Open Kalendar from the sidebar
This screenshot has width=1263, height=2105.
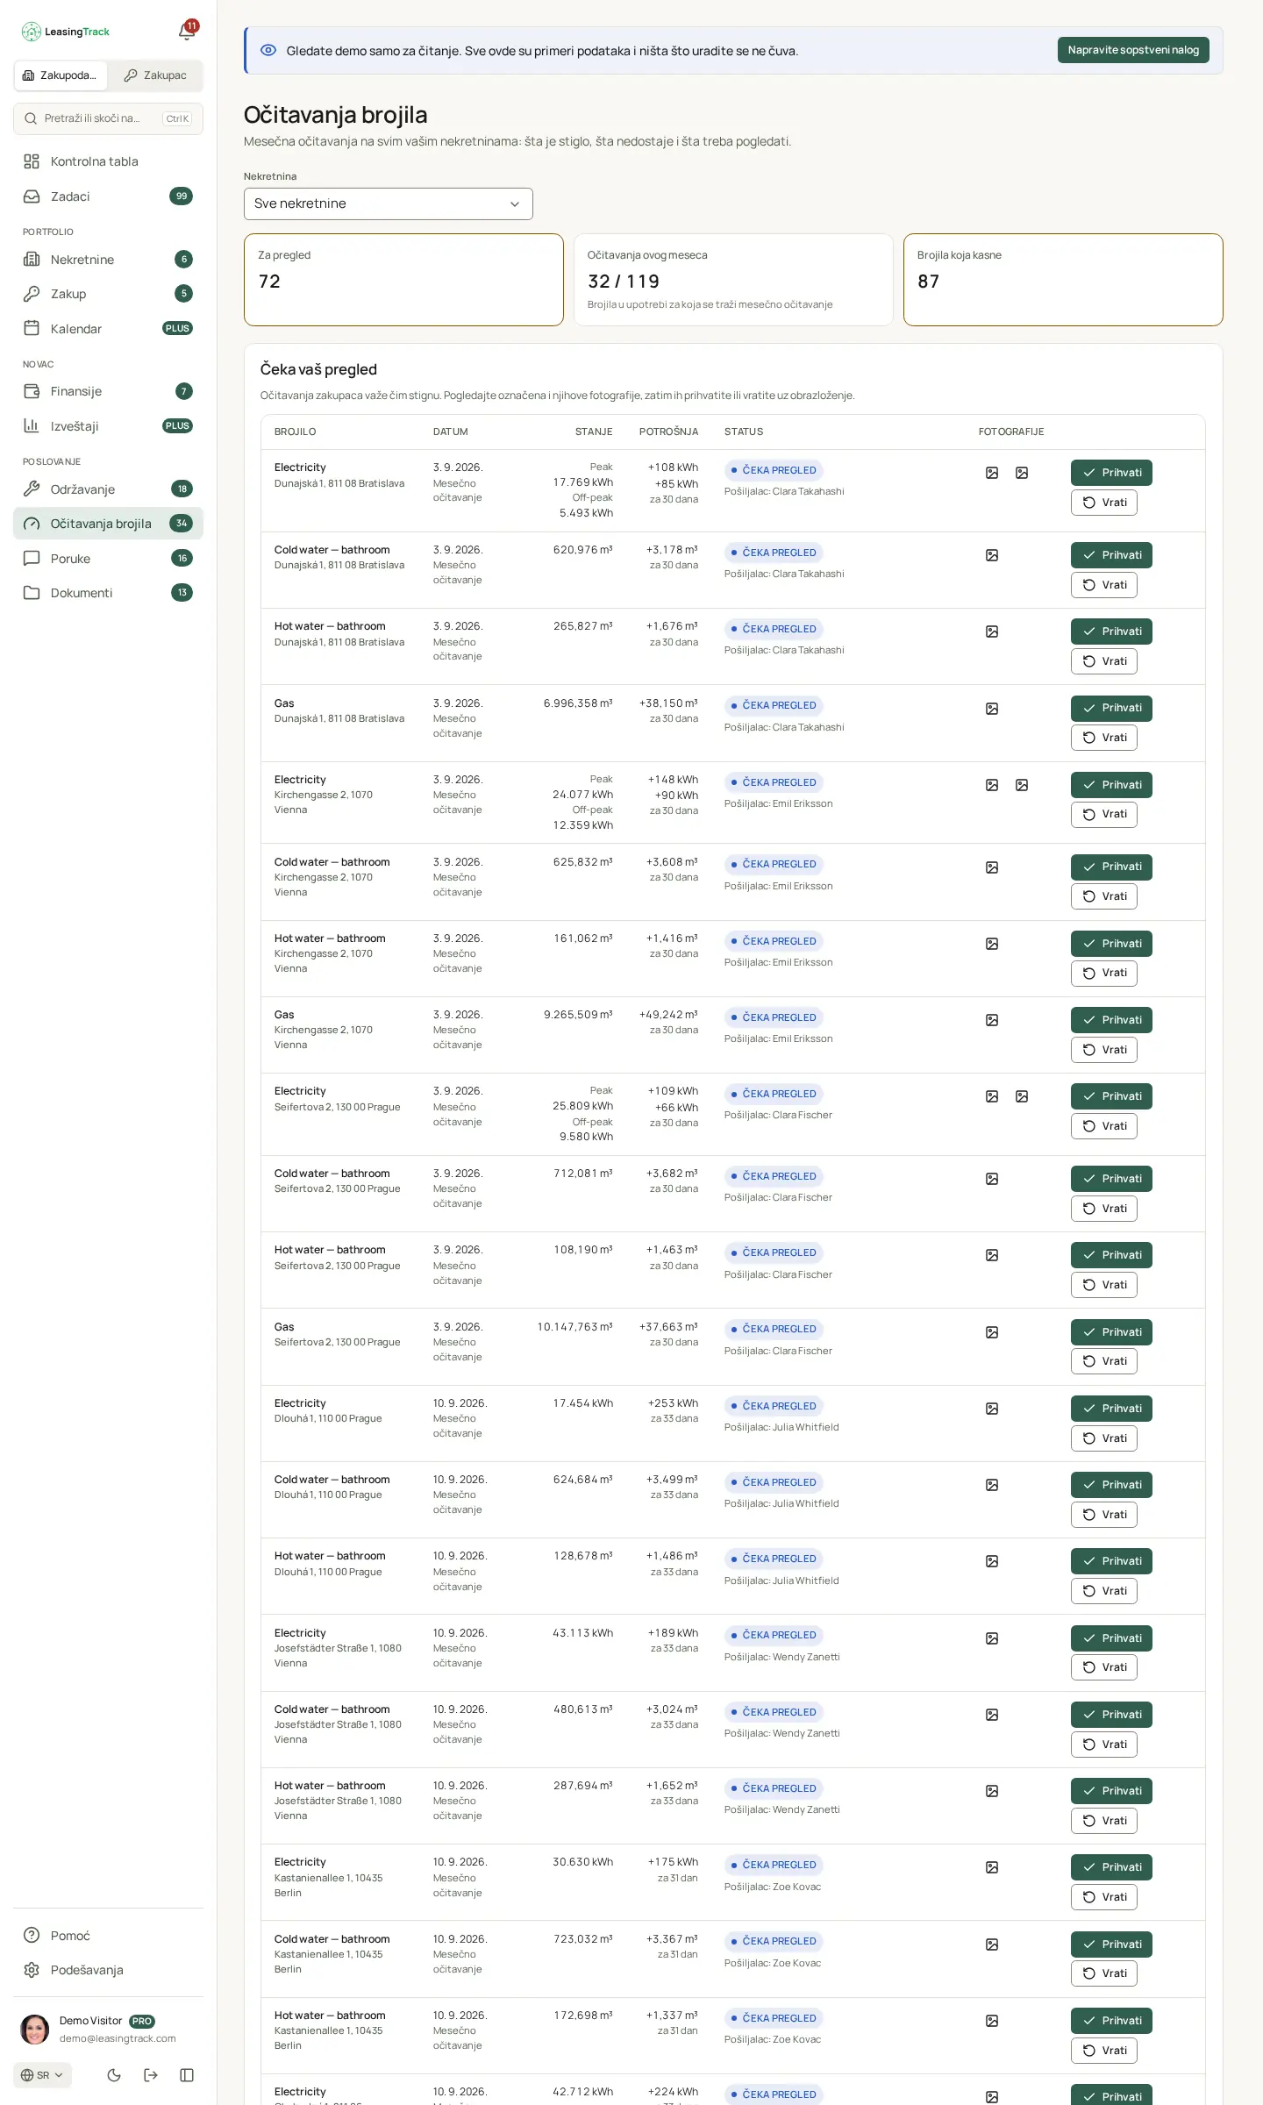[108, 329]
